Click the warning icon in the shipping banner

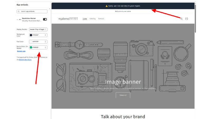click(107, 6)
